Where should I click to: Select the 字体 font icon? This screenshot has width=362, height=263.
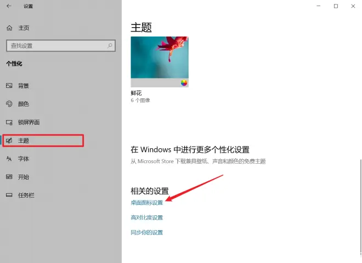9,159
